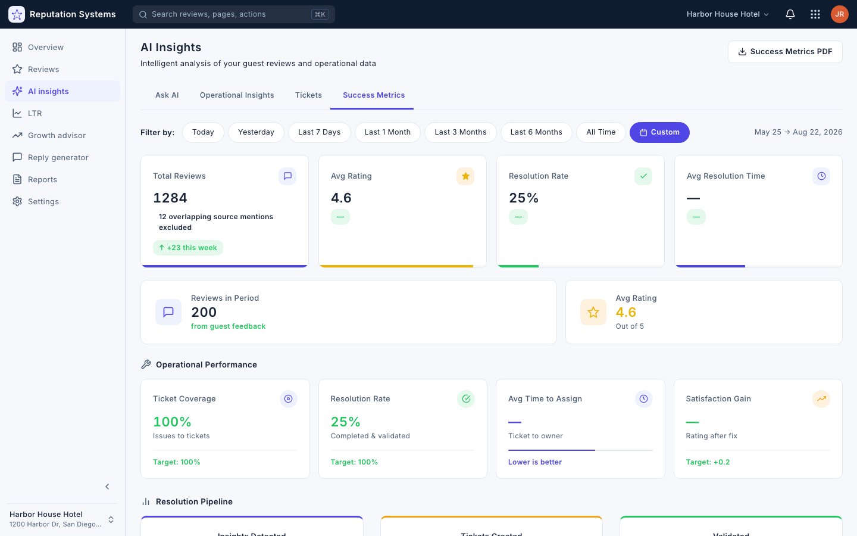Click the Avg Resolution Time clock icon

click(821, 176)
